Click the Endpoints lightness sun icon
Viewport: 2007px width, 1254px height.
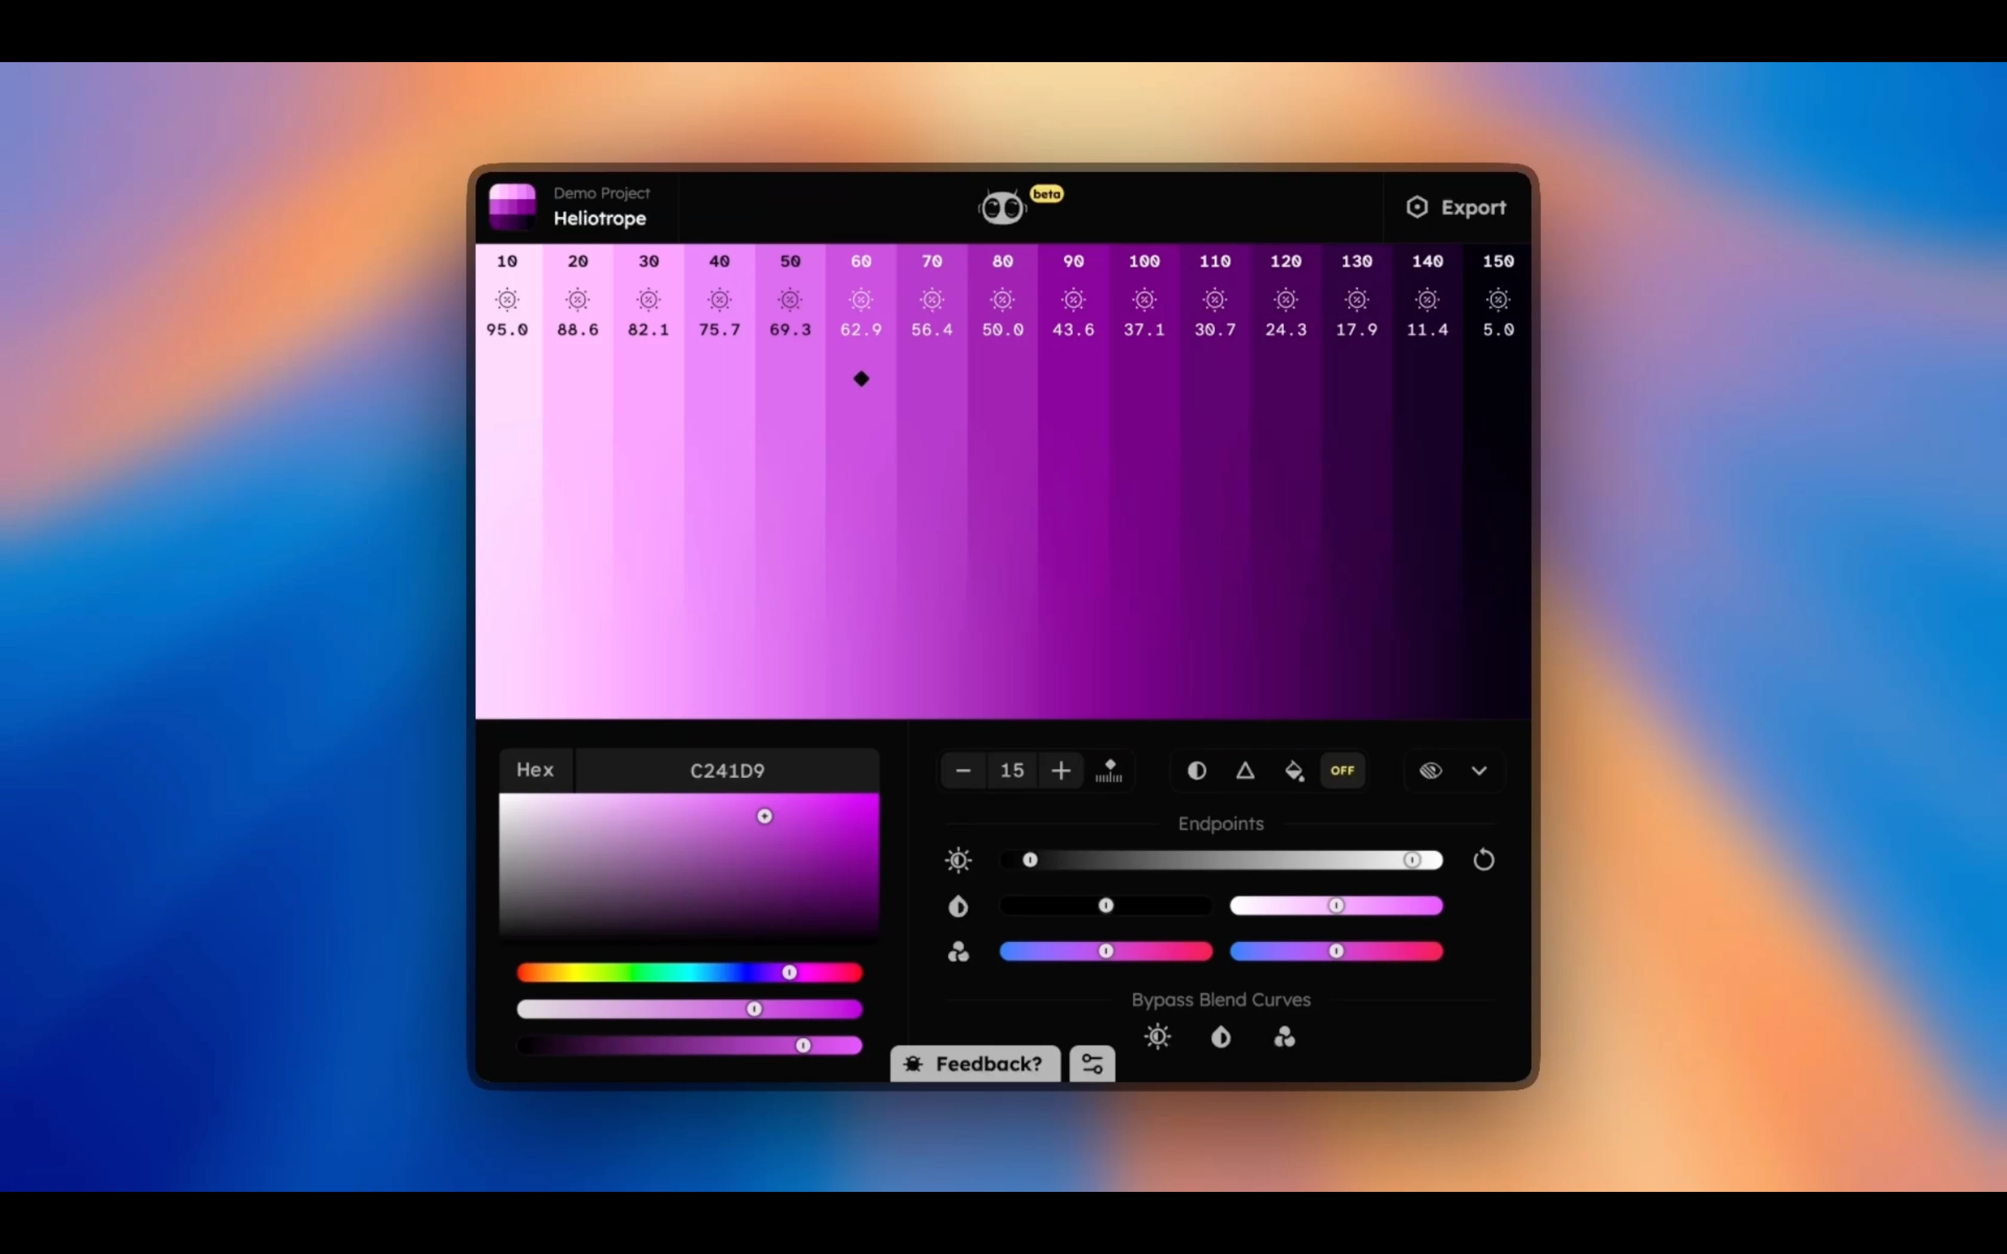click(x=958, y=860)
